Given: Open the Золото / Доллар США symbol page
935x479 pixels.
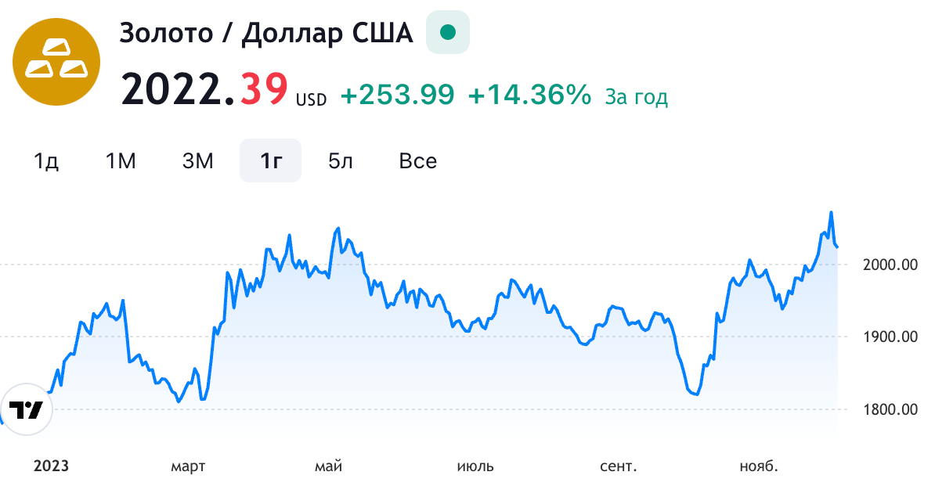Looking at the screenshot, I should pyautogui.click(x=265, y=32).
